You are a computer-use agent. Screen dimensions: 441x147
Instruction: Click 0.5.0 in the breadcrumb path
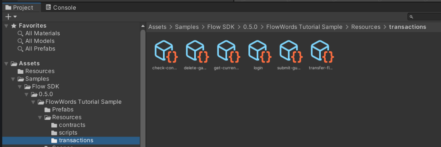click(250, 27)
